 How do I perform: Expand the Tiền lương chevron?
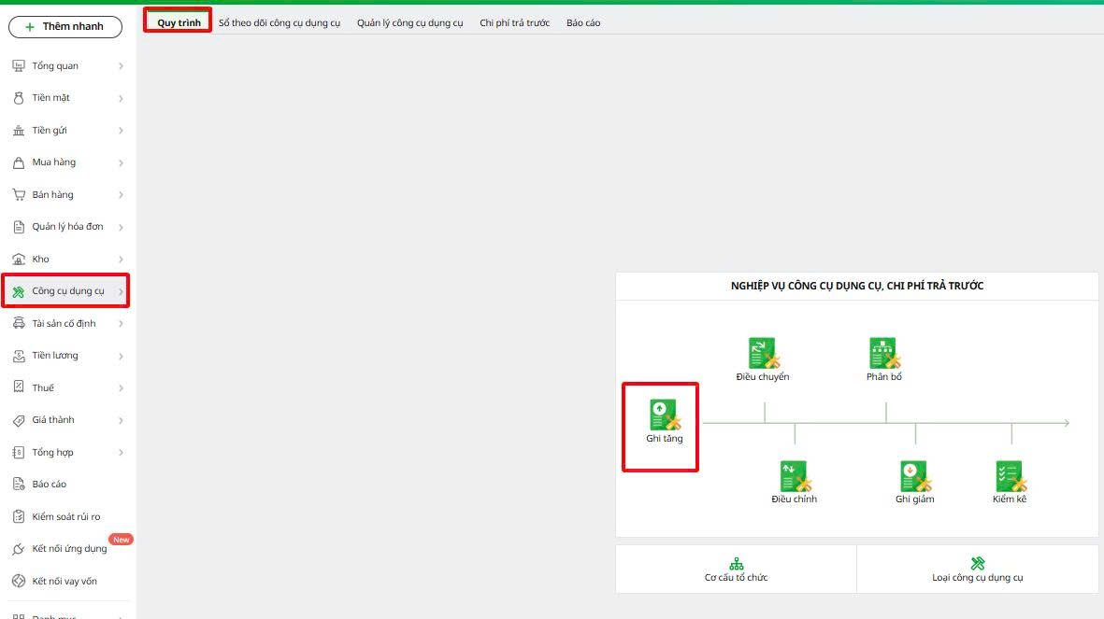pos(122,356)
